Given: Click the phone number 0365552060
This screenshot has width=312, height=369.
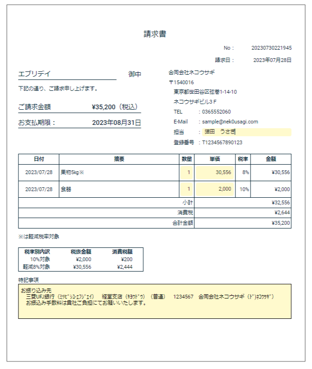Looking at the screenshot, I should point(217,112).
